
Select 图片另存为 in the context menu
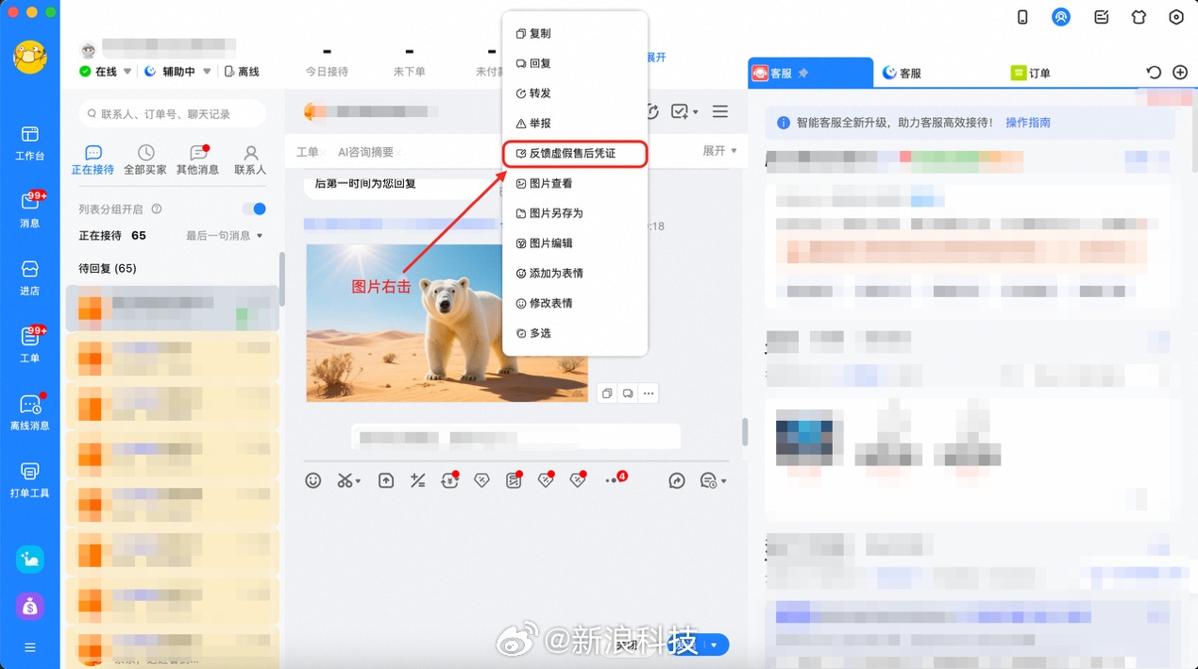(556, 213)
